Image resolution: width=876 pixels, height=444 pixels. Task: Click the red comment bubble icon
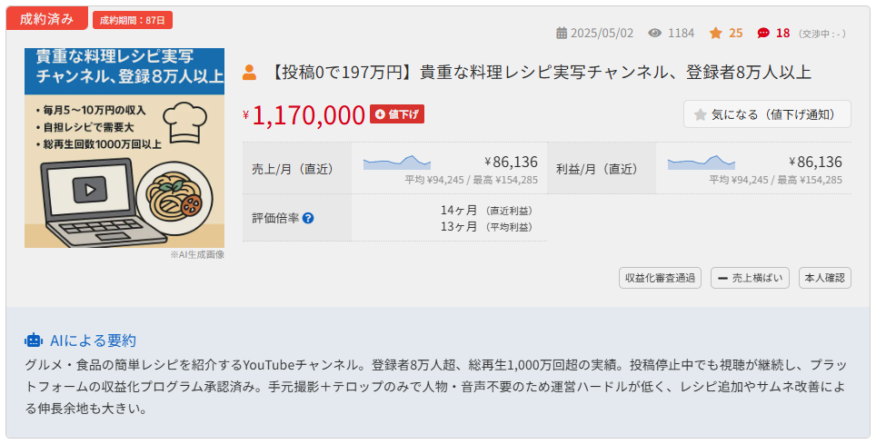click(x=763, y=34)
